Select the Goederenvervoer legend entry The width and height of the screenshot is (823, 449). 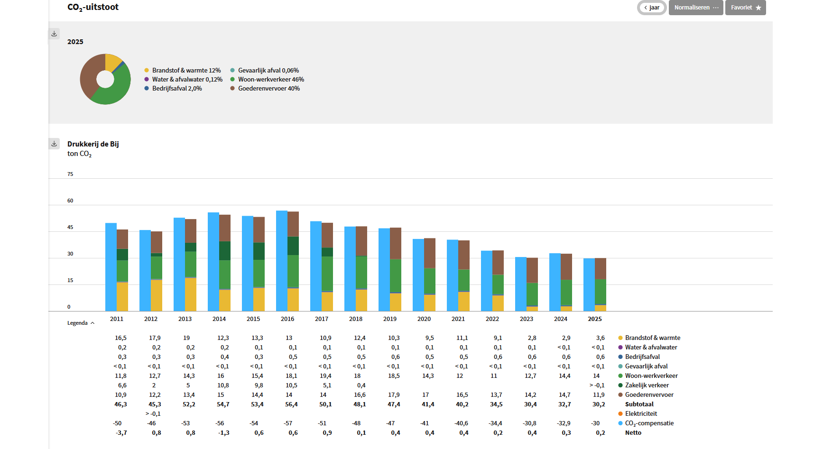[x=646, y=394]
